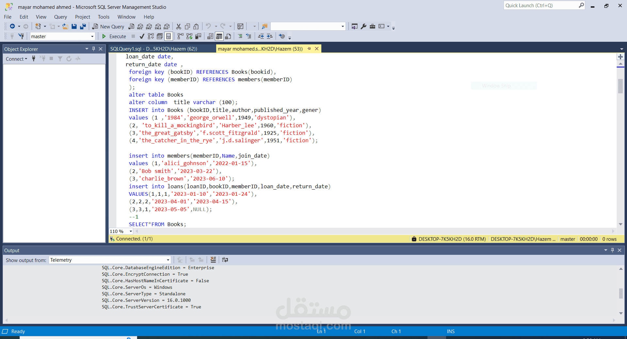Expand the navigate backward history dropdown
Image resolution: width=627 pixels, height=339 pixels.
coord(19,26)
